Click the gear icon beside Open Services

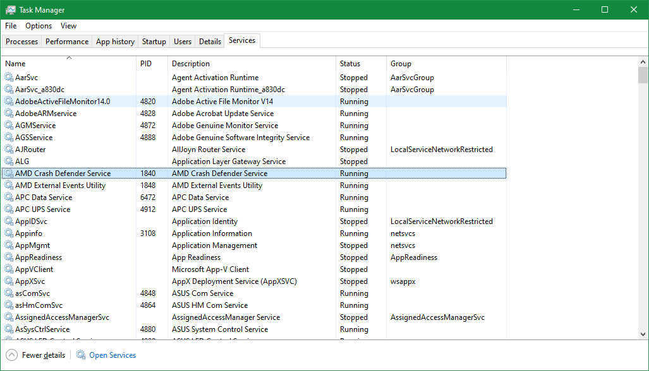pos(81,355)
